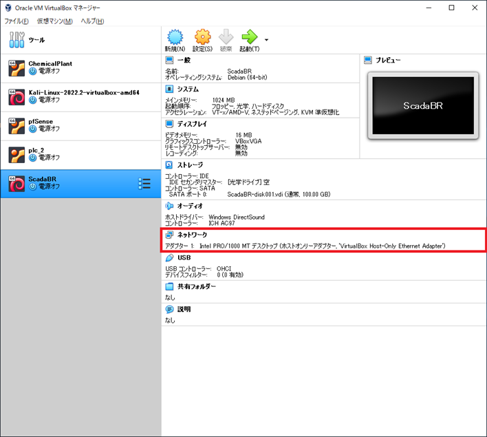The height and width of the screenshot is (437, 487).
Task: Select the ChemicalPlant name in the VM list
Action: 50,64
